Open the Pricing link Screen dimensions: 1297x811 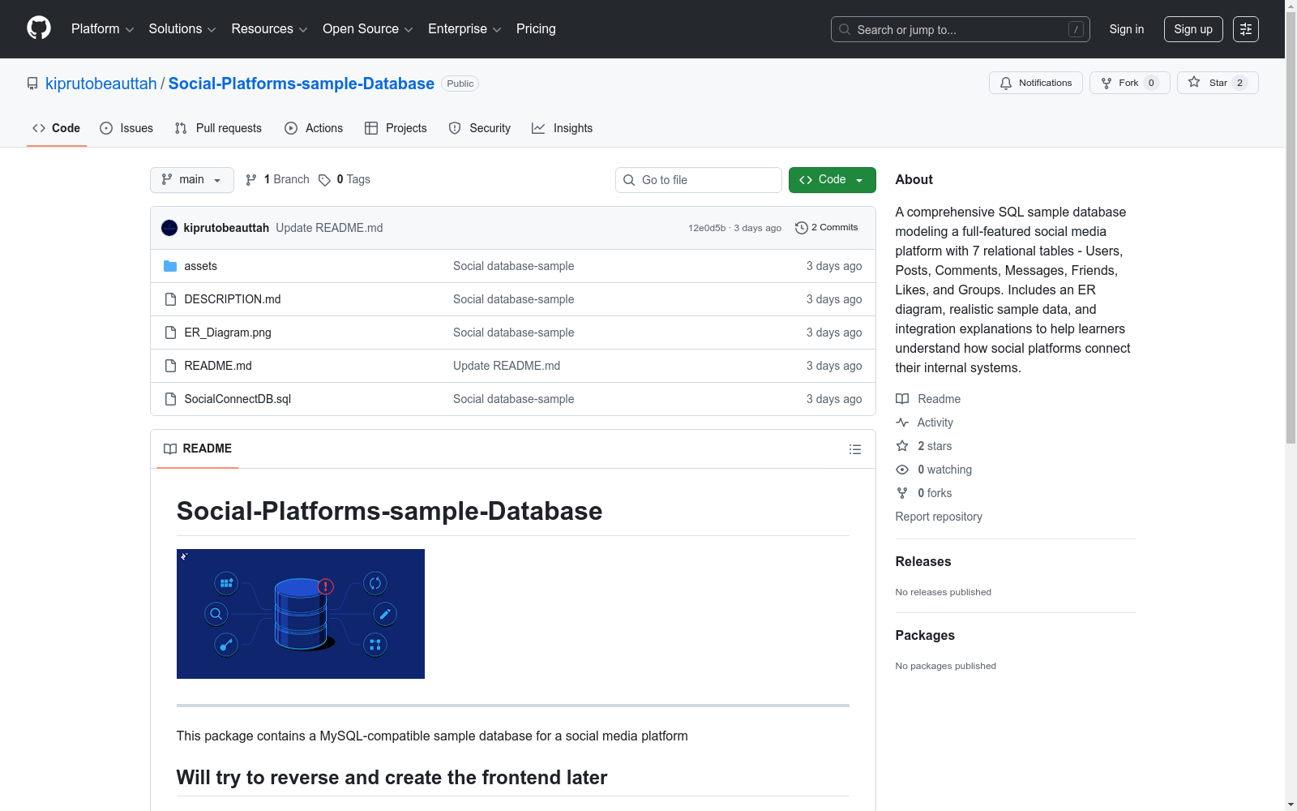tap(536, 29)
